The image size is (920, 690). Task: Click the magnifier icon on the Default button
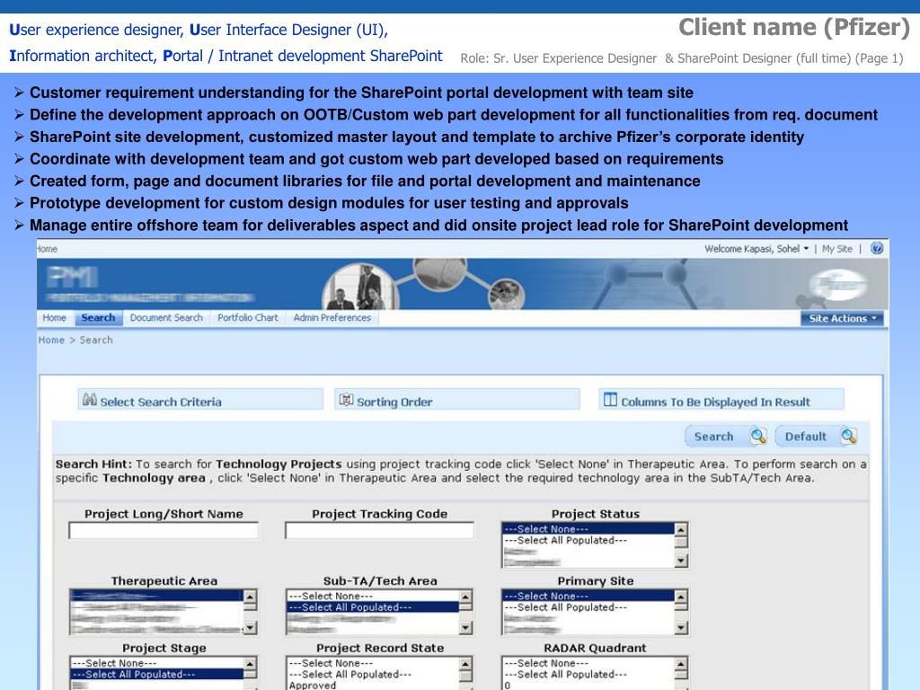click(x=848, y=436)
